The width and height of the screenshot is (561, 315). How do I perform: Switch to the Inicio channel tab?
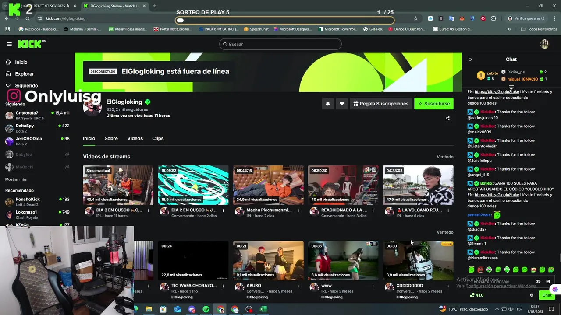click(89, 138)
